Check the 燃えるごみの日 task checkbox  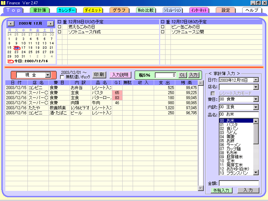coord(60,27)
